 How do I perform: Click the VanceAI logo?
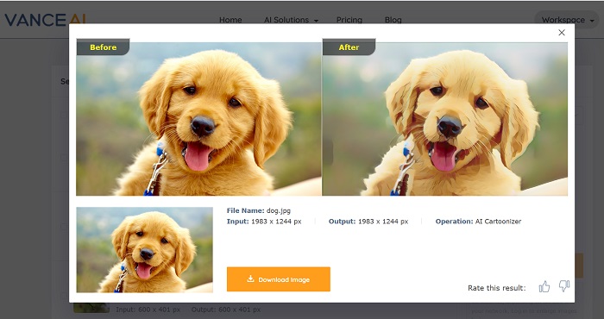45,20
